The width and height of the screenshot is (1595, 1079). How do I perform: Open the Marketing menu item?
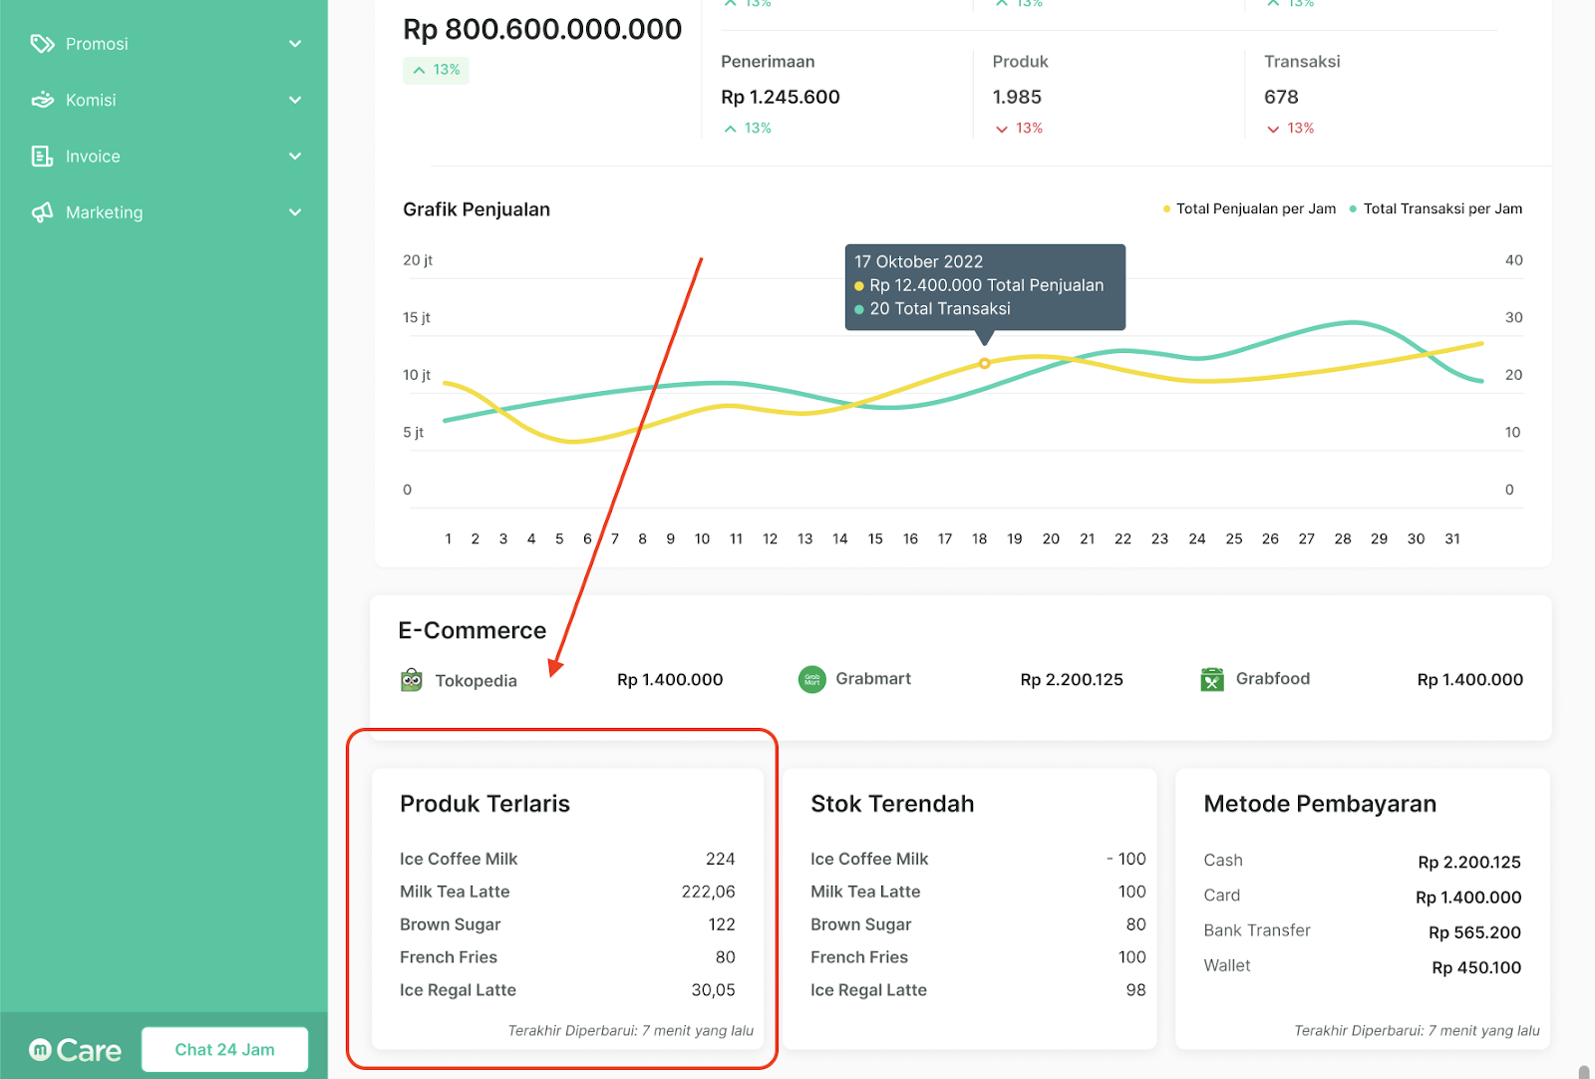163,212
